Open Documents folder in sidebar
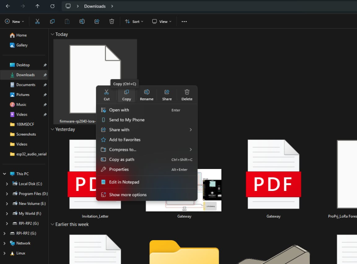Viewport: 357px width, 264px height. pos(25,84)
